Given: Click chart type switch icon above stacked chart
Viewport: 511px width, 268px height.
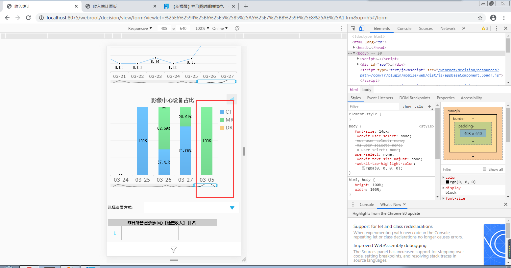Looking at the screenshot, I should (232, 99).
